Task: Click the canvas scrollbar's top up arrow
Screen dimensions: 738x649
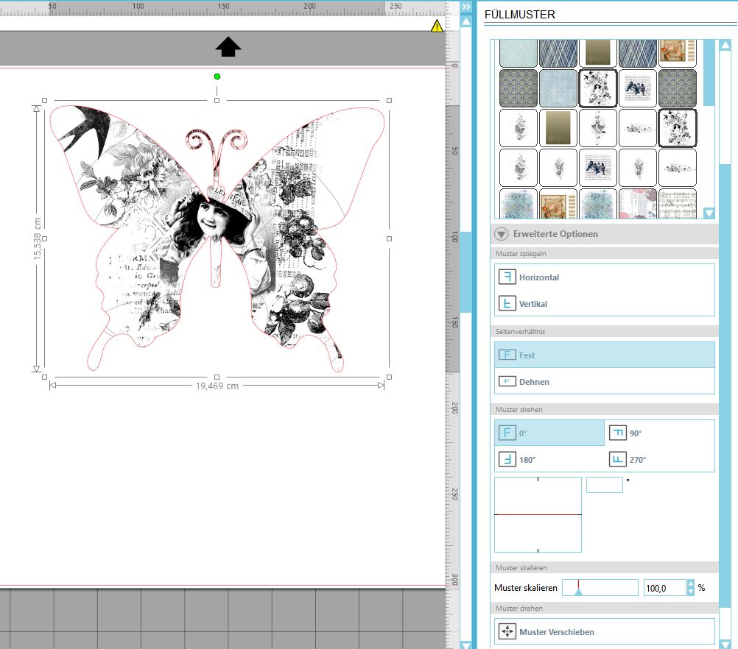Action: pos(466,21)
